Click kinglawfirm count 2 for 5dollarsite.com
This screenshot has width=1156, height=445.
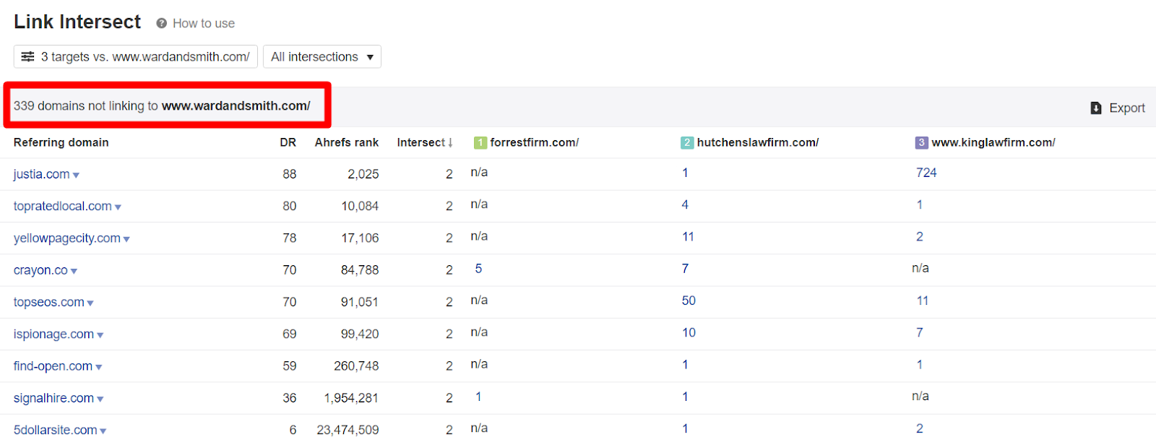[920, 428]
